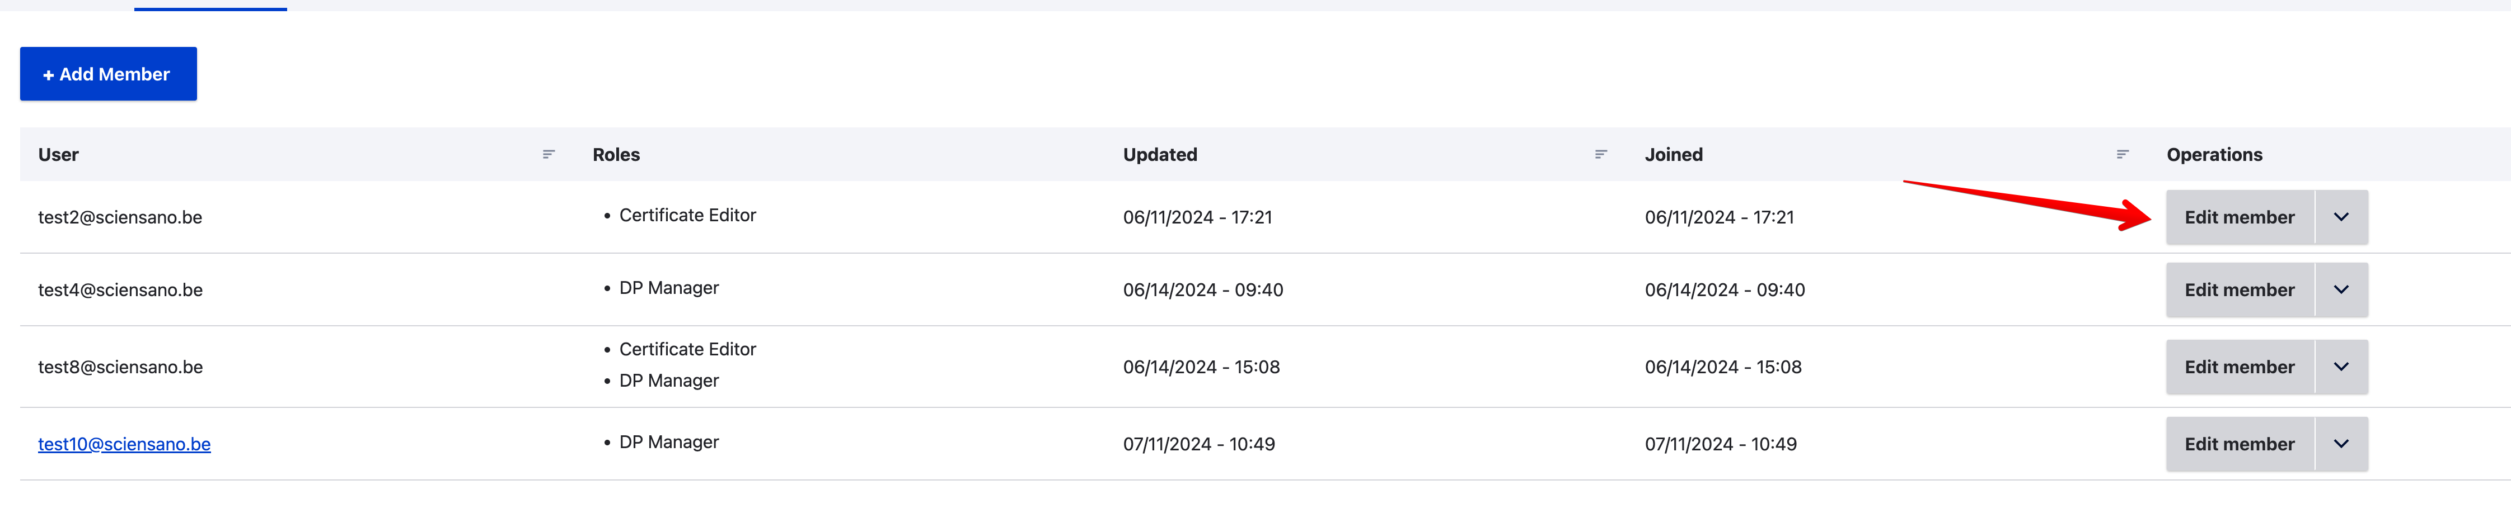Click the Add Member button
The width and height of the screenshot is (2511, 523).
(x=108, y=74)
